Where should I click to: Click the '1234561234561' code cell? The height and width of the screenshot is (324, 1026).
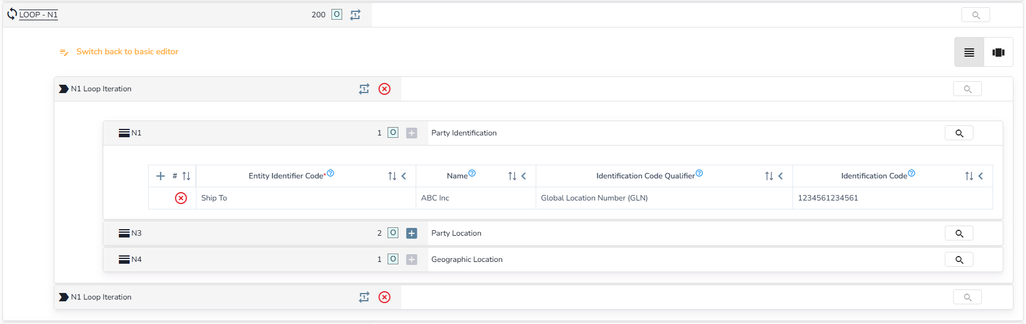(893, 198)
